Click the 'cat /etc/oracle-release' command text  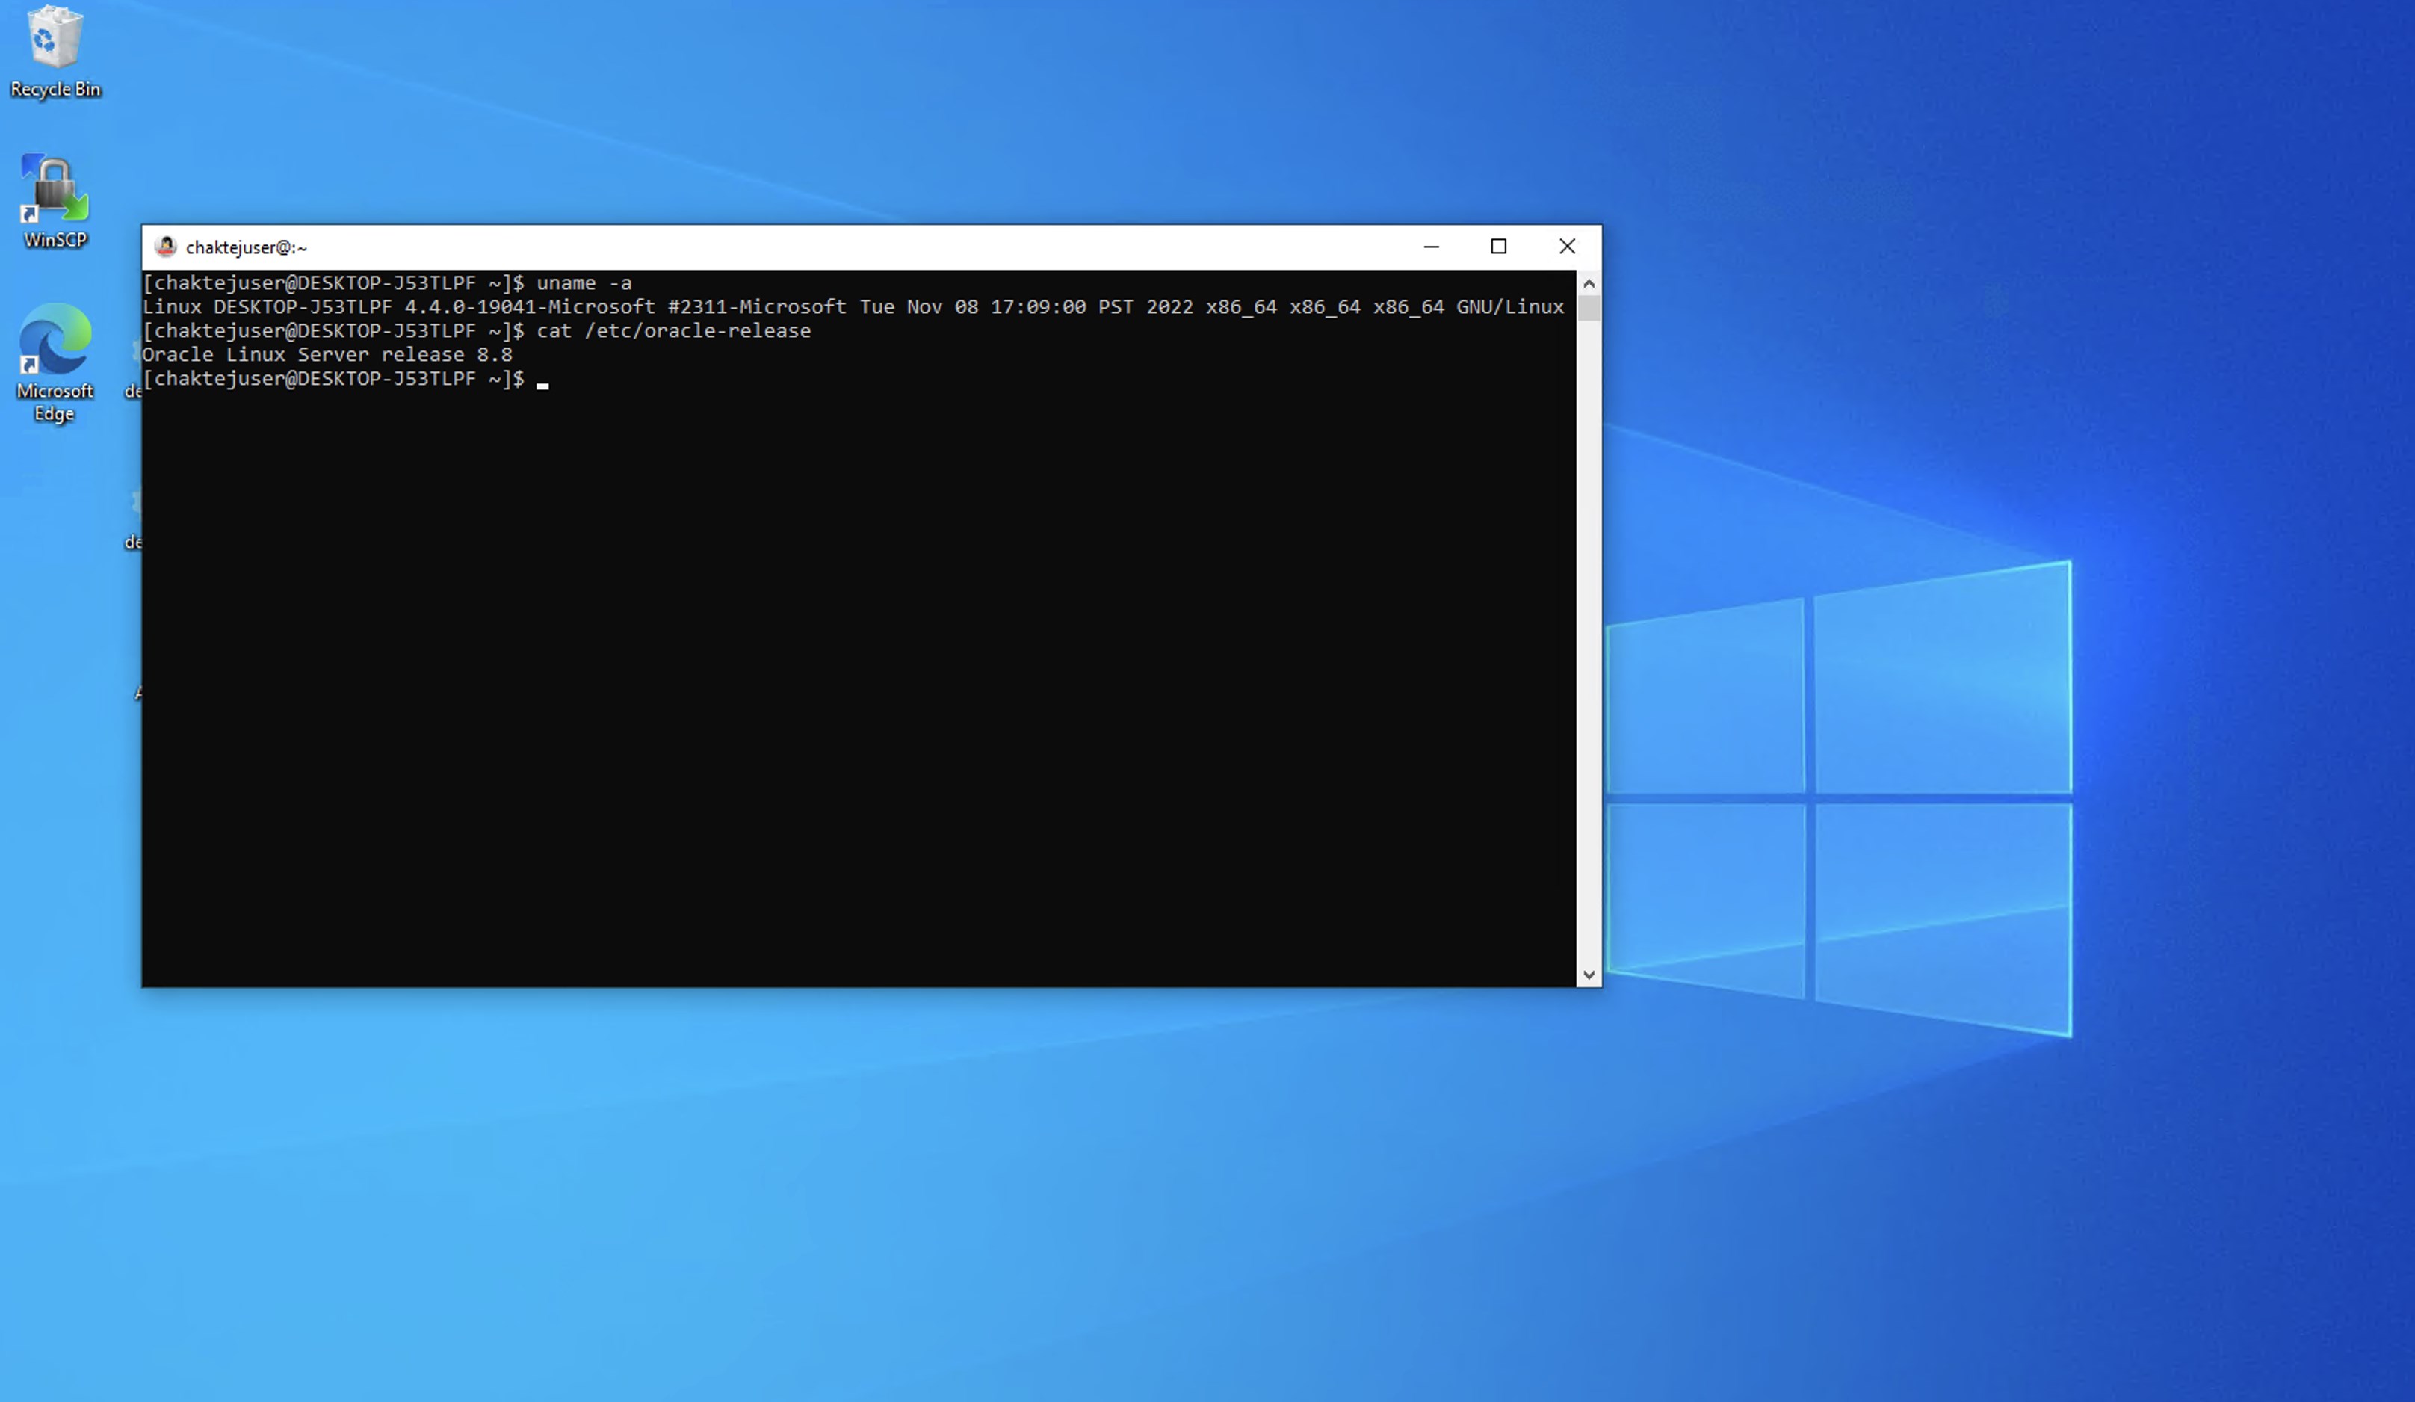[672, 330]
